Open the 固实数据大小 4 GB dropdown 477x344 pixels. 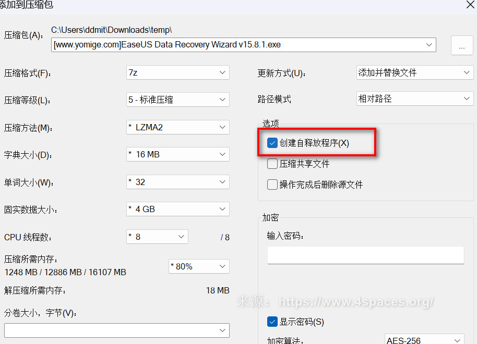tap(177, 209)
